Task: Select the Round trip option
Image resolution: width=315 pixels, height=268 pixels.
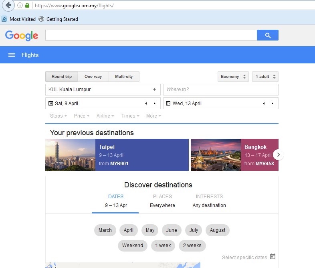Action: coord(62,77)
